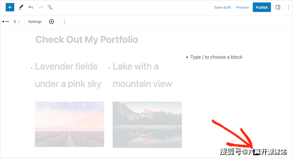293x159 pixels.
Task: Click the Check Out My Portfolio heading
Action: point(87,40)
